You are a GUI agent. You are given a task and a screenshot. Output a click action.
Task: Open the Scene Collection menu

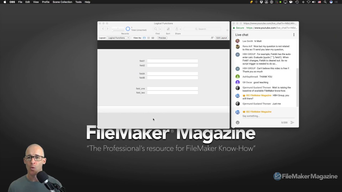[62, 2]
